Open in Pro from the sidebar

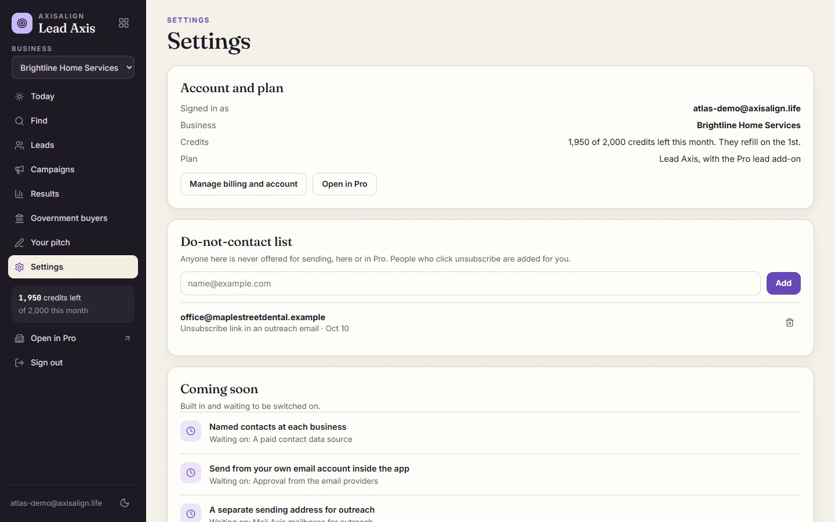[x=73, y=338]
